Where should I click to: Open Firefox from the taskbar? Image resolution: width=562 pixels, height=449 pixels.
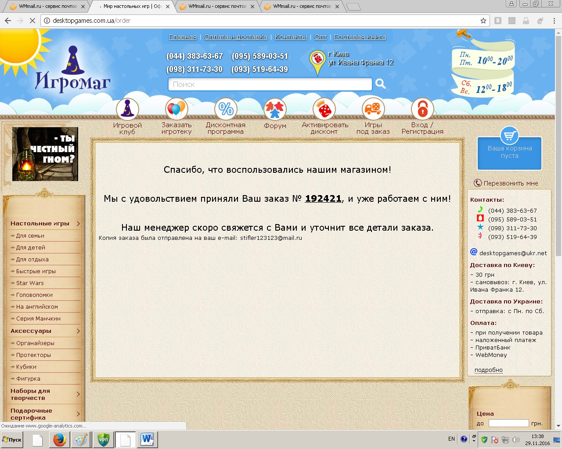(60, 439)
